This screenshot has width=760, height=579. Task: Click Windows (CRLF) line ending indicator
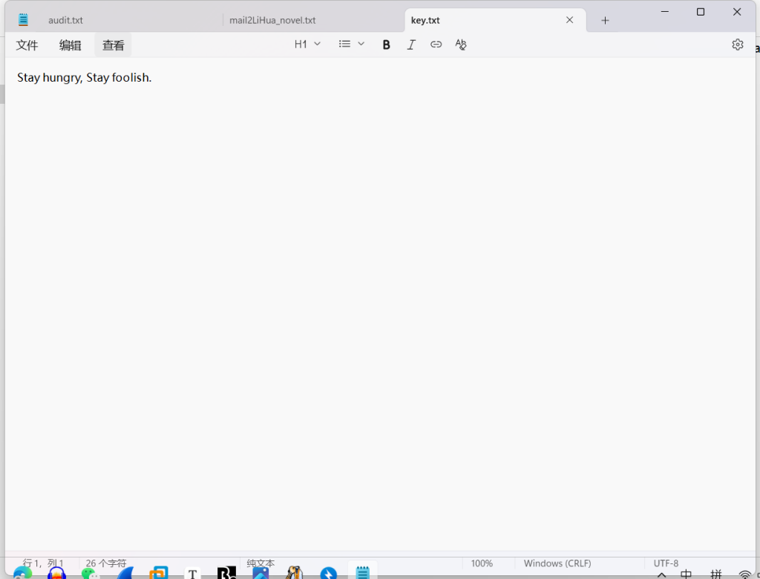pyautogui.click(x=557, y=563)
